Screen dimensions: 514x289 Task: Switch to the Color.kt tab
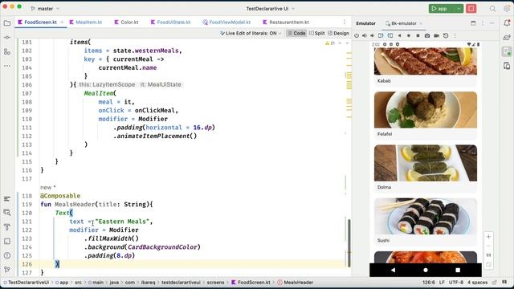tap(126, 22)
